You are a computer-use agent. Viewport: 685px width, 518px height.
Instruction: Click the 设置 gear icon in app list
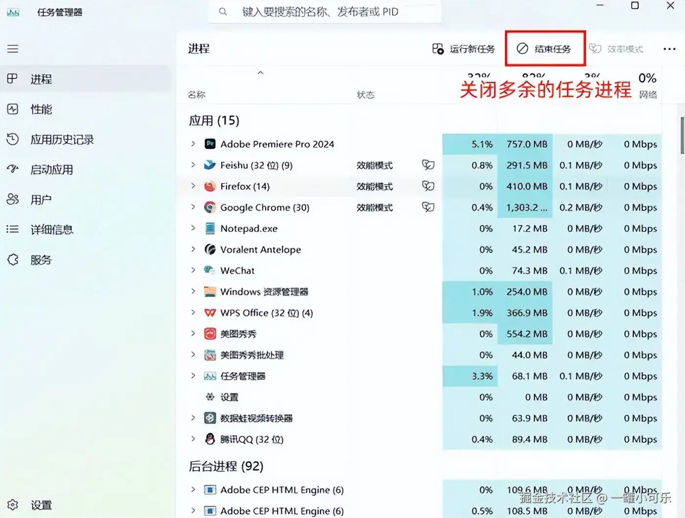[210, 397]
